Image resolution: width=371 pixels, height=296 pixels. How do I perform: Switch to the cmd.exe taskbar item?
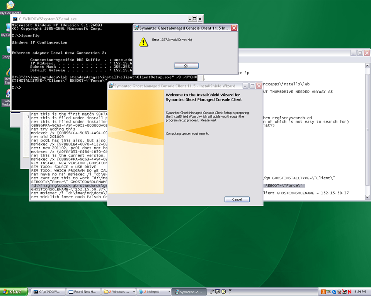[x=48, y=292]
